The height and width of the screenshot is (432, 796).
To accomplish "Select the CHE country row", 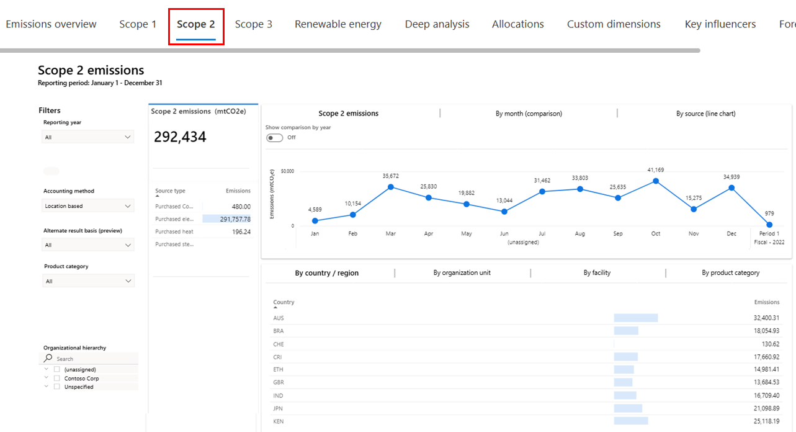I will click(526, 344).
